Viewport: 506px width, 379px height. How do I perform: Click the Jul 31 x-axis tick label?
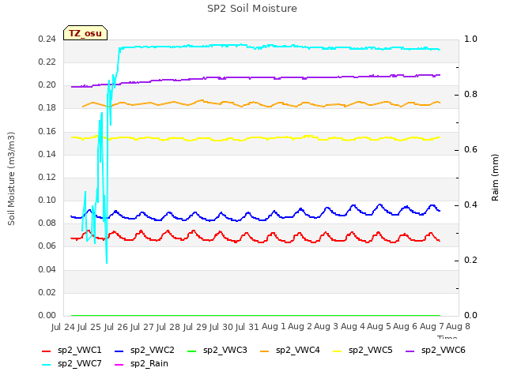point(248,327)
